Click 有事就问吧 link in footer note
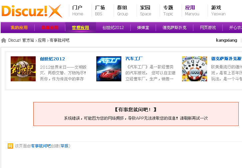The image size is (242, 168). tap(41, 146)
